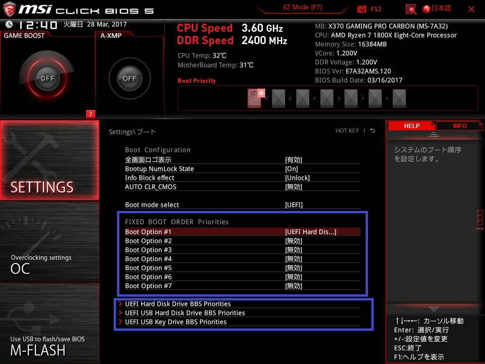The height and width of the screenshot is (364, 485).
Task: Click the fifth empty boot priority slot
Action: [x=351, y=99]
